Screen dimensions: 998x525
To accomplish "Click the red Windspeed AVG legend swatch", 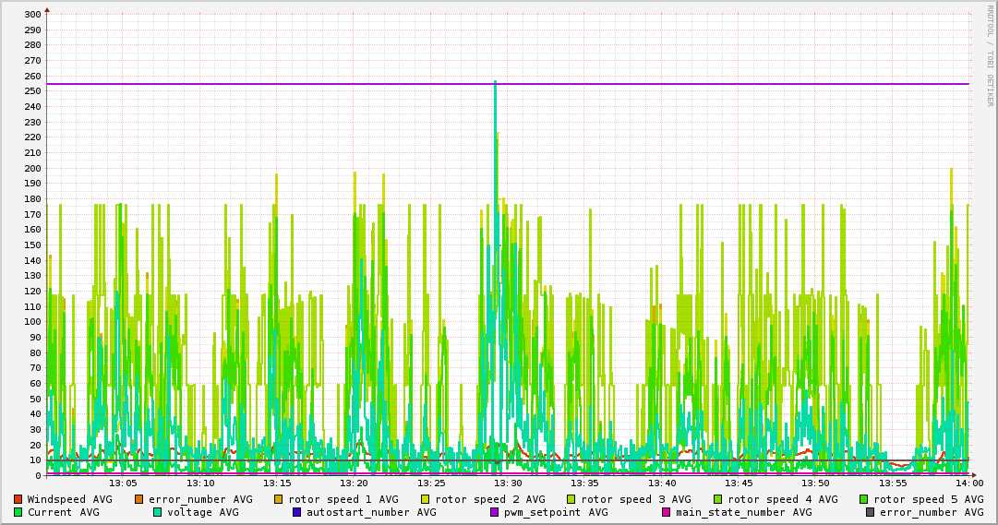I will tap(18, 499).
